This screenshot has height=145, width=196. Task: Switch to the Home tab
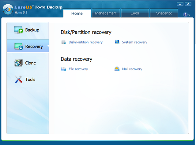(x=77, y=13)
